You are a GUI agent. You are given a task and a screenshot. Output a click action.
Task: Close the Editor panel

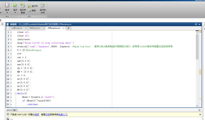pos(199,24)
